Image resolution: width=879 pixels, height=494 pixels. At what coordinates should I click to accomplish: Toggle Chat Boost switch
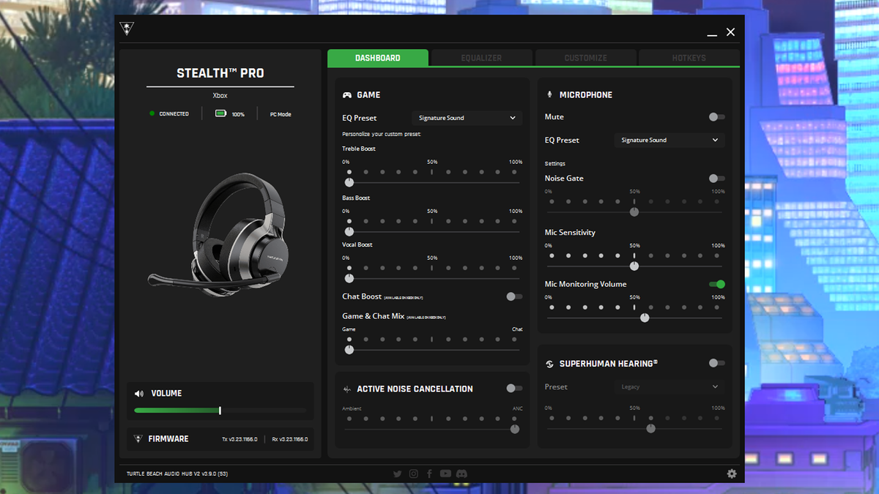pyautogui.click(x=515, y=296)
